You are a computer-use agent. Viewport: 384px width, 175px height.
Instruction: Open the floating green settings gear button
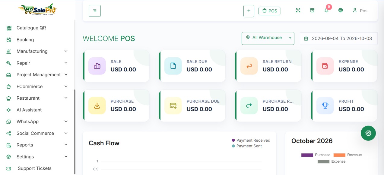coord(368,133)
